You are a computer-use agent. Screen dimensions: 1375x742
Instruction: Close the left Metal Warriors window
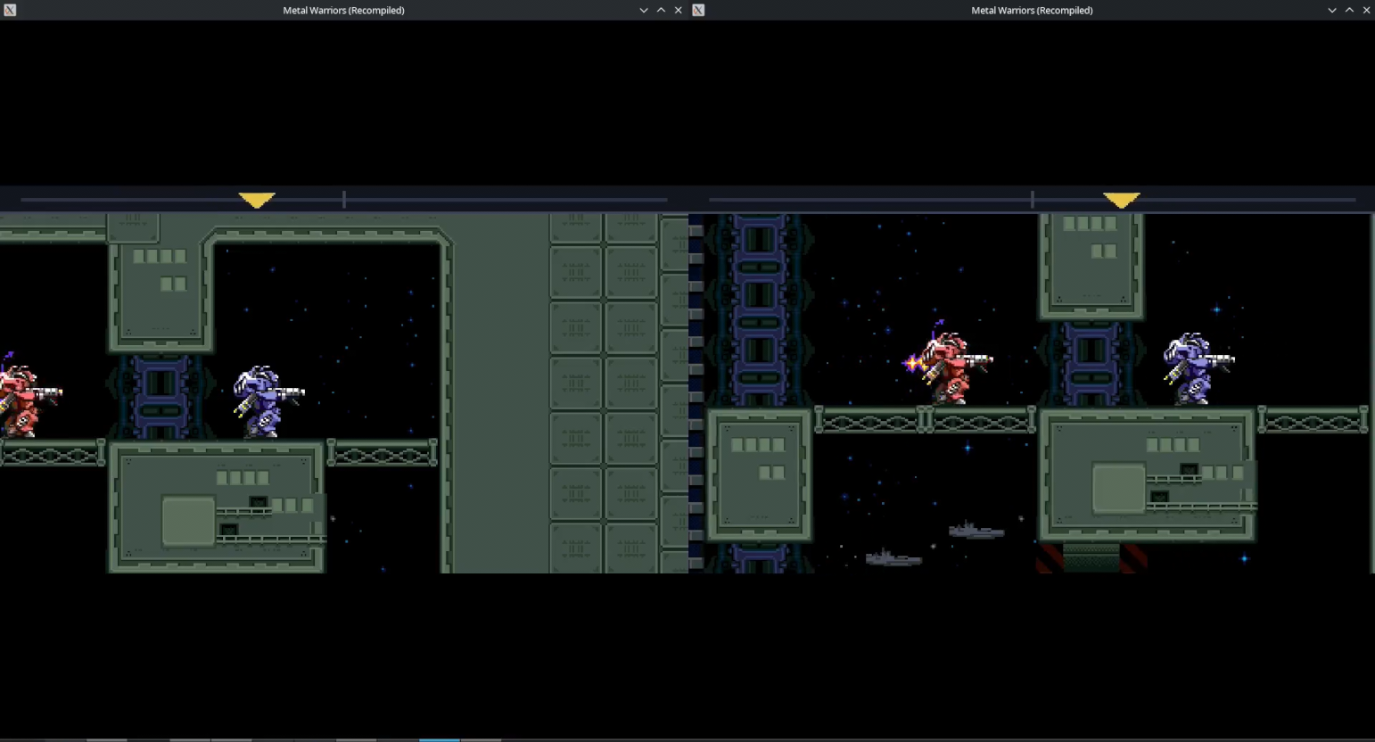tap(679, 10)
